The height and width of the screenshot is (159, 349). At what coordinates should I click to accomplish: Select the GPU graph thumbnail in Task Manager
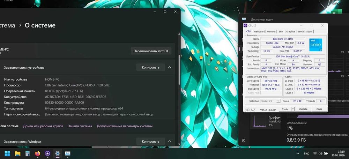coord(260,121)
